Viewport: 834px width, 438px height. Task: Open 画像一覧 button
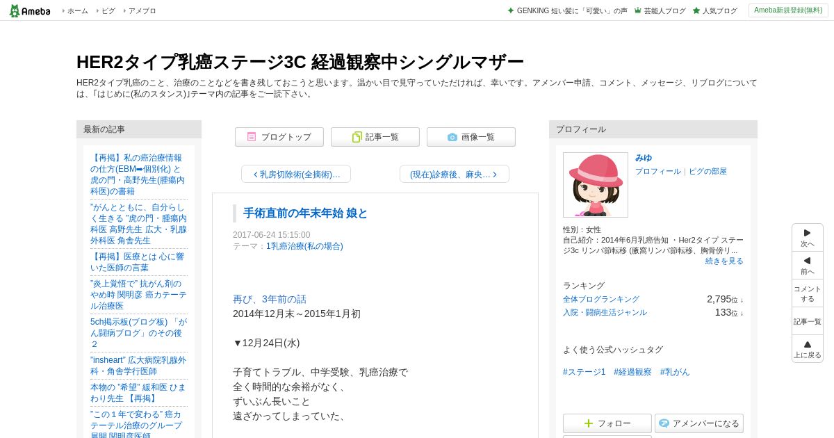click(471, 137)
